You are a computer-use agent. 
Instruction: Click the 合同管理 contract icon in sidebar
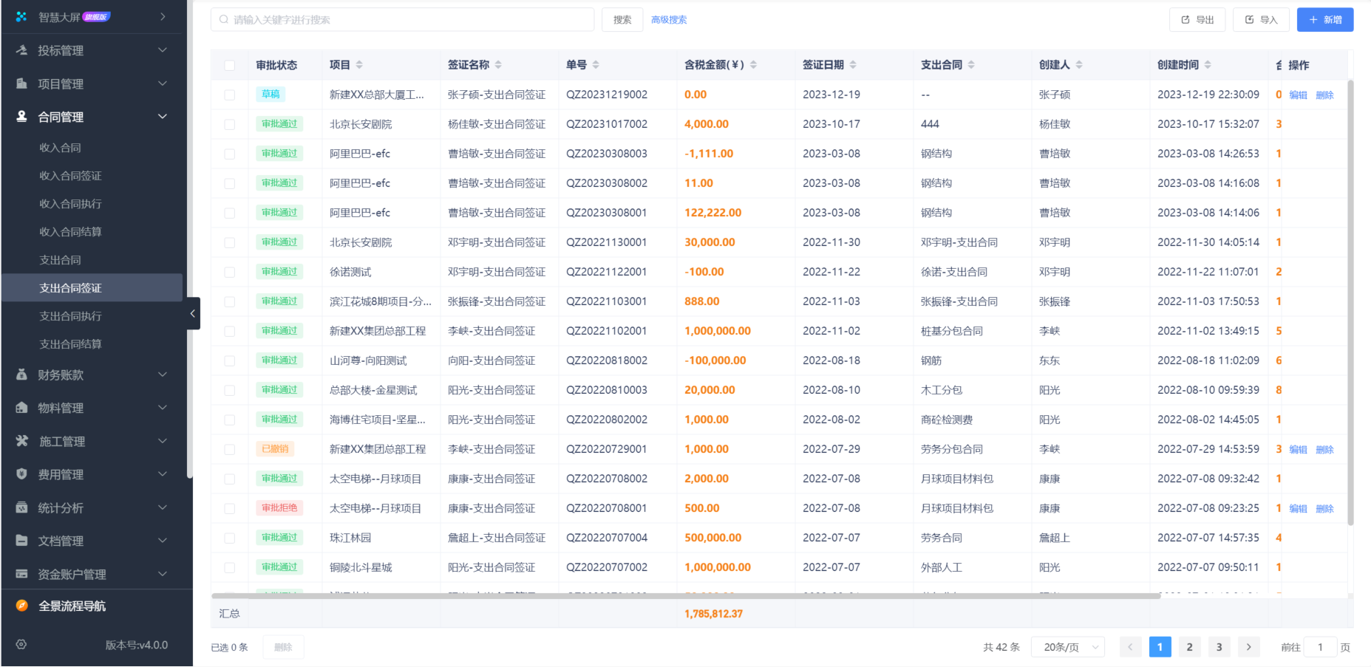[x=21, y=117]
